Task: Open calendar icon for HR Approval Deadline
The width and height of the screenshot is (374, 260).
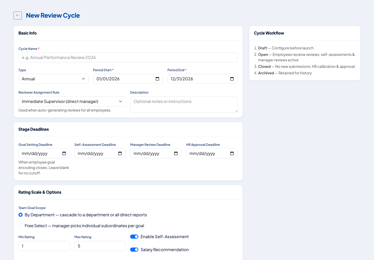Action: point(232,153)
